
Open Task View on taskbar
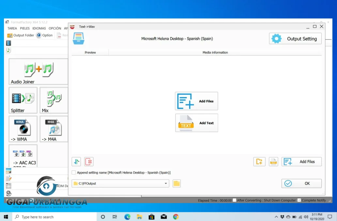click(x=115, y=217)
